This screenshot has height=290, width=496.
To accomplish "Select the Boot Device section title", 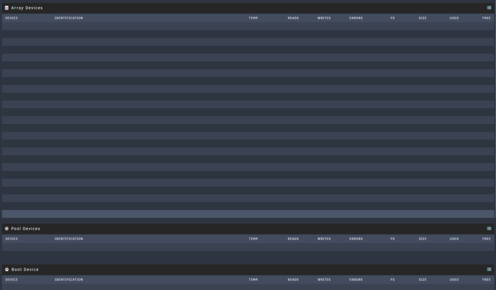I will point(25,270).
